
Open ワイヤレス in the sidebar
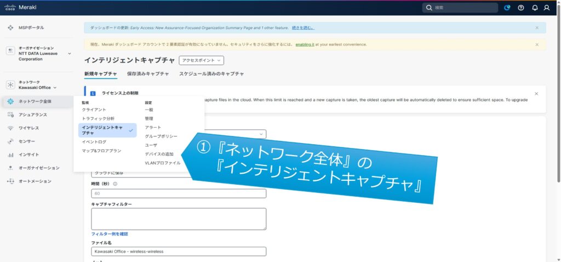(x=28, y=128)
